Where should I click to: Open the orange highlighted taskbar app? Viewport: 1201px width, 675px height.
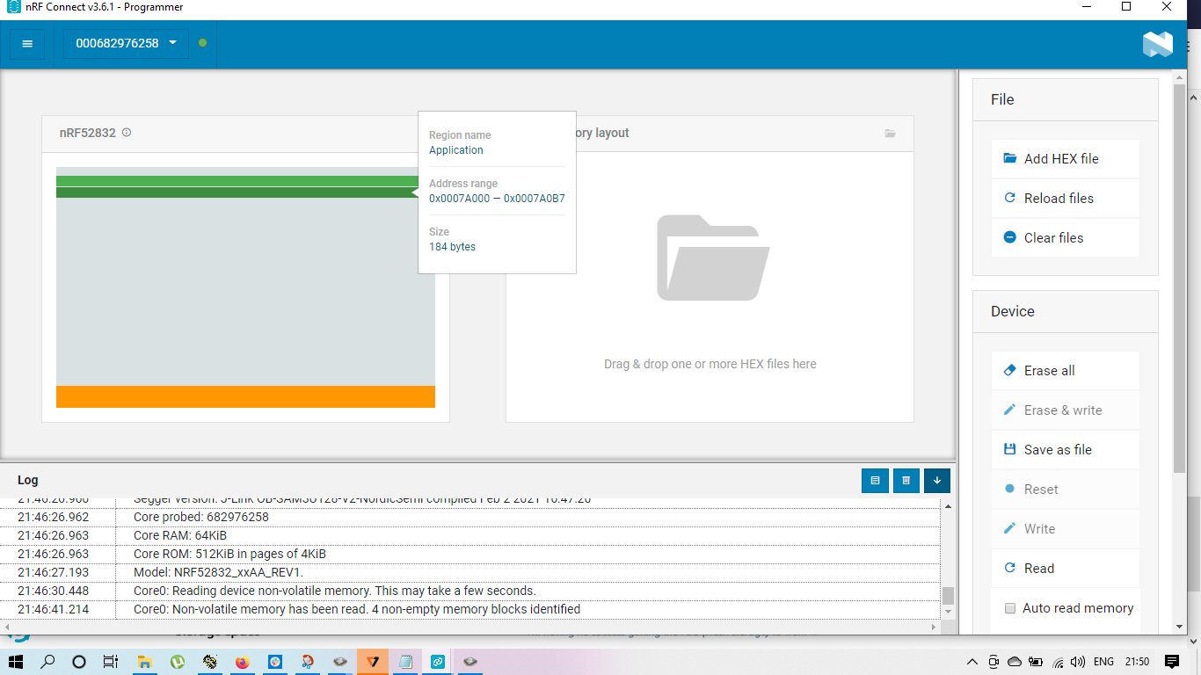[373, 662]
